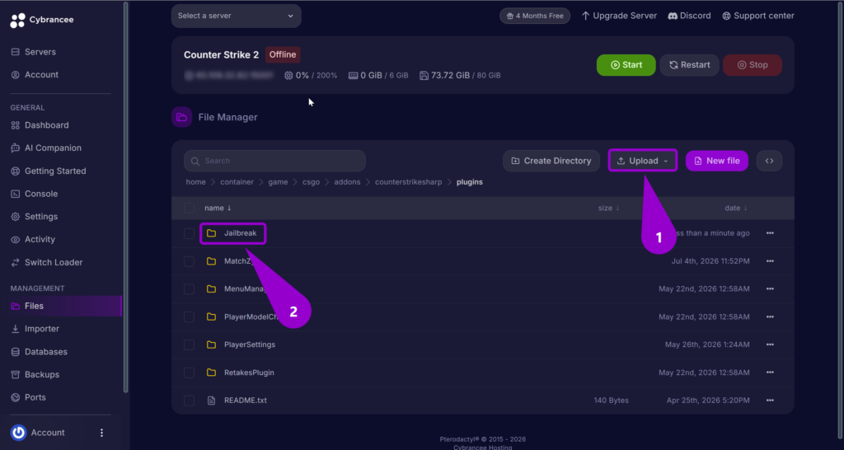The width and height of the screenshot is (844, 450).
Task: Start the Counter Strike 2 server
Action: pos(626,64)
